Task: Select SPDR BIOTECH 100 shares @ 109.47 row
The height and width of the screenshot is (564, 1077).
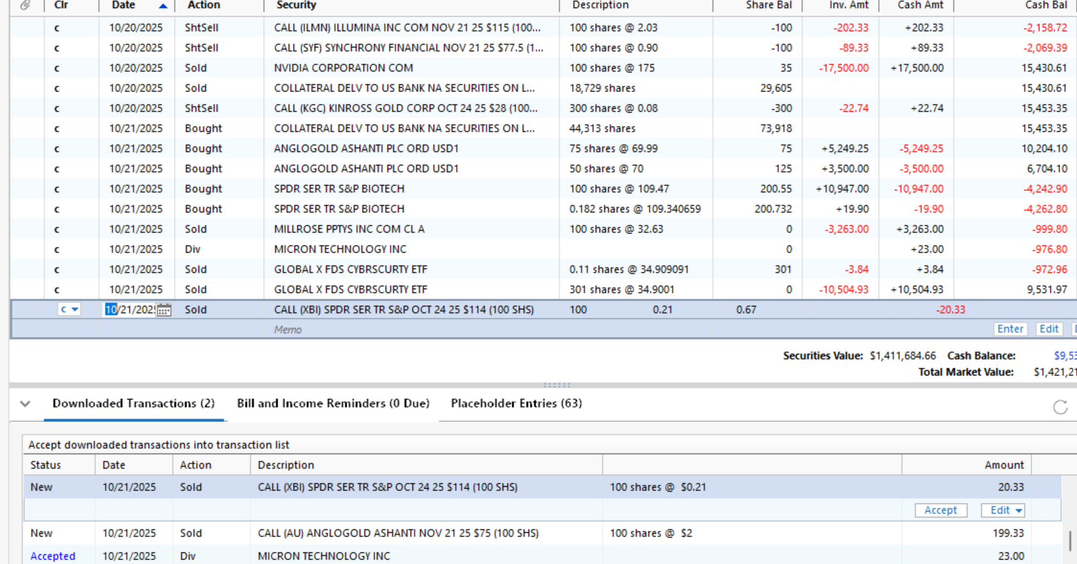Action: tap(544, 189)
